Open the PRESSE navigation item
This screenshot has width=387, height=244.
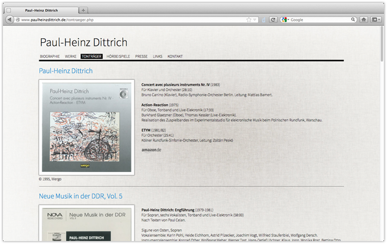click(142, 57)
